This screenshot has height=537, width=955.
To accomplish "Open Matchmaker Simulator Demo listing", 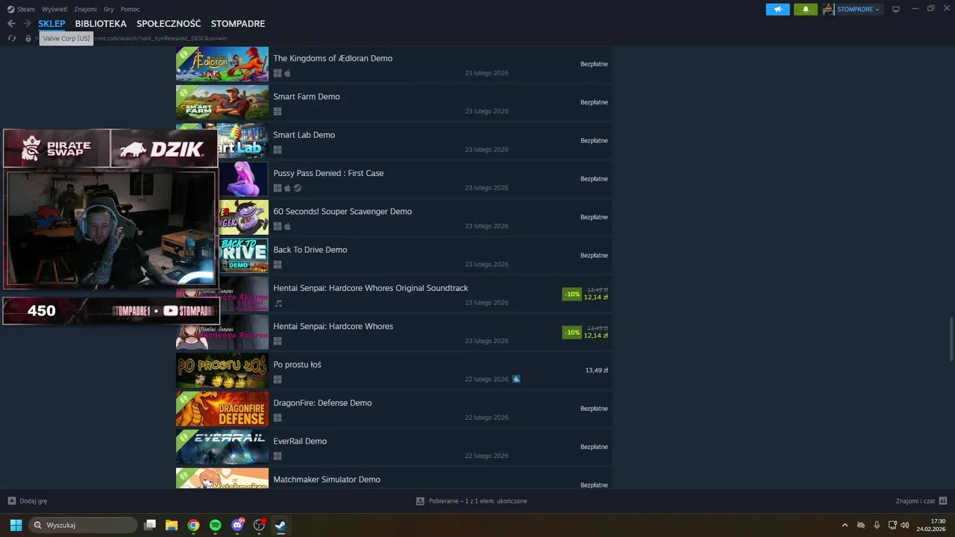I will coord(394,478).
